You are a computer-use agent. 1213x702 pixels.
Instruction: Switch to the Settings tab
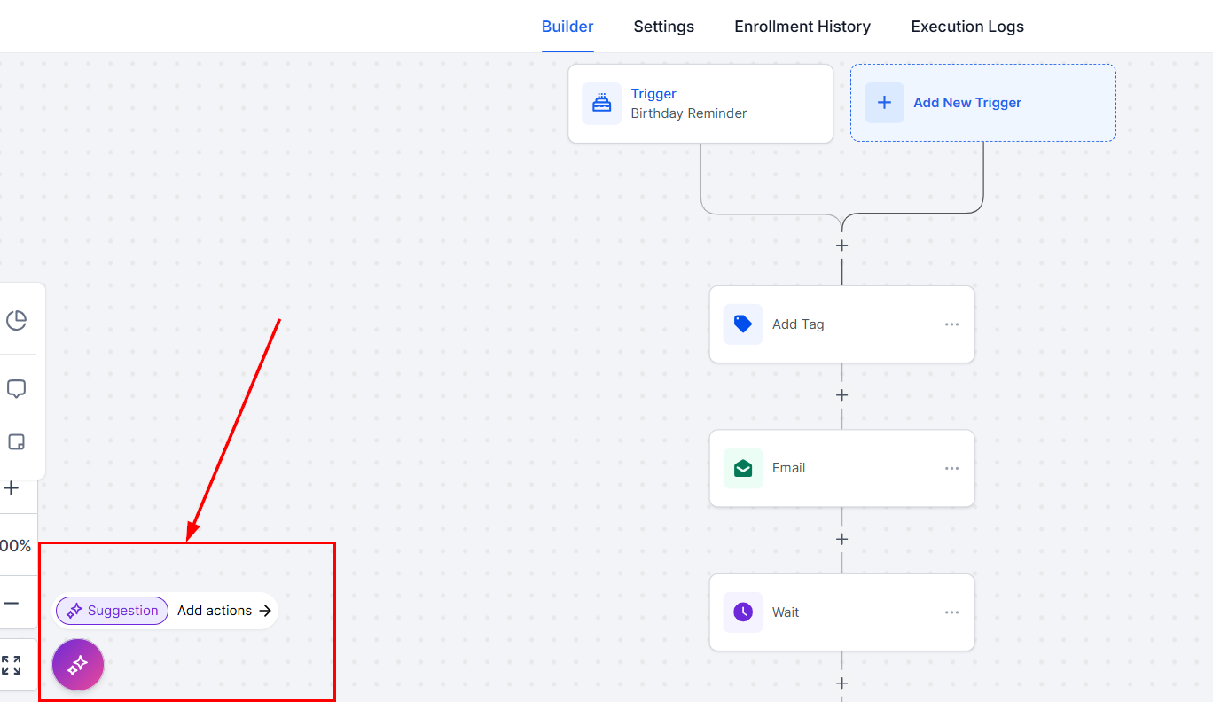coord(663,27)
